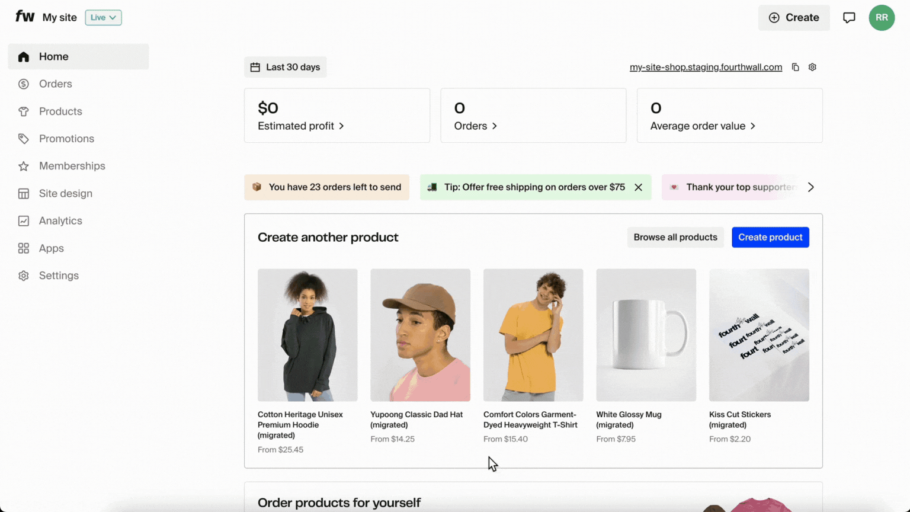Click the 23 orders left to send banner
Image resolution: width=910 pixels, height=512 pixels.
point(327,187)
